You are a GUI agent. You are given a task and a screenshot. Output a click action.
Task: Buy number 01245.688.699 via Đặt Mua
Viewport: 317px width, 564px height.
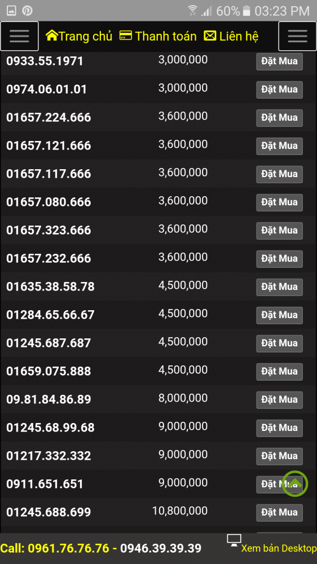(279, 513)
